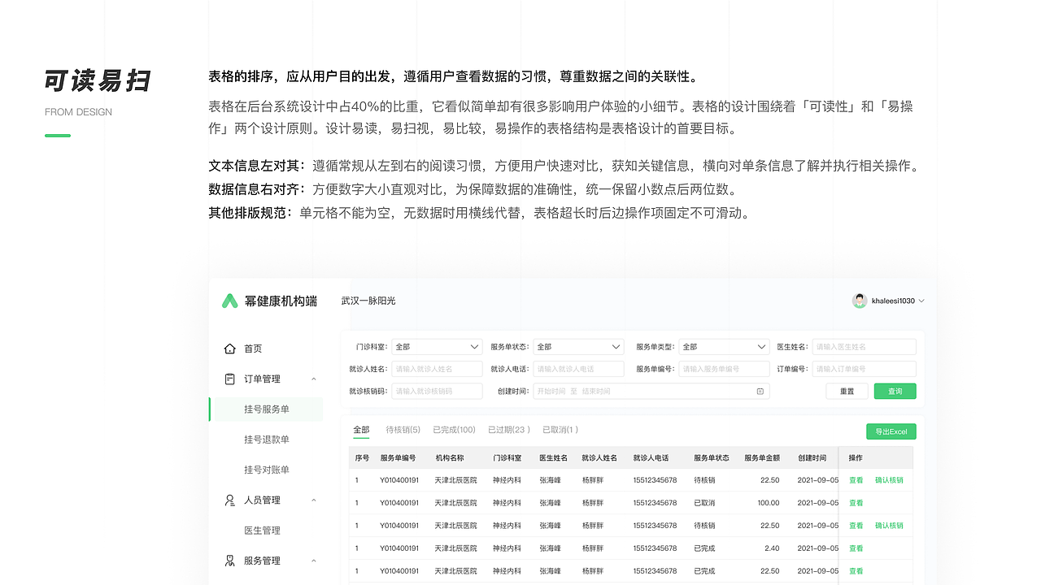Screen dimensions: 1041x585
Task: Click the 导出Excel export button
Action: [891, 431]
